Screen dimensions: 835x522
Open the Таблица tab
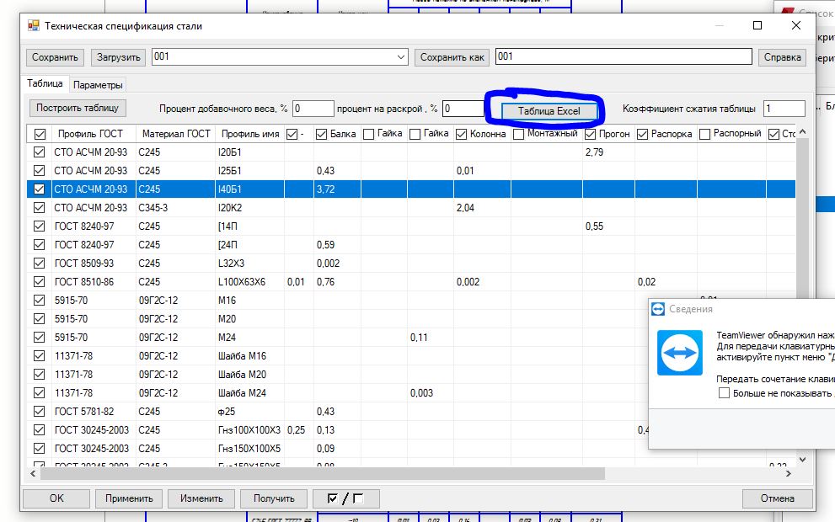pos(44,84)
